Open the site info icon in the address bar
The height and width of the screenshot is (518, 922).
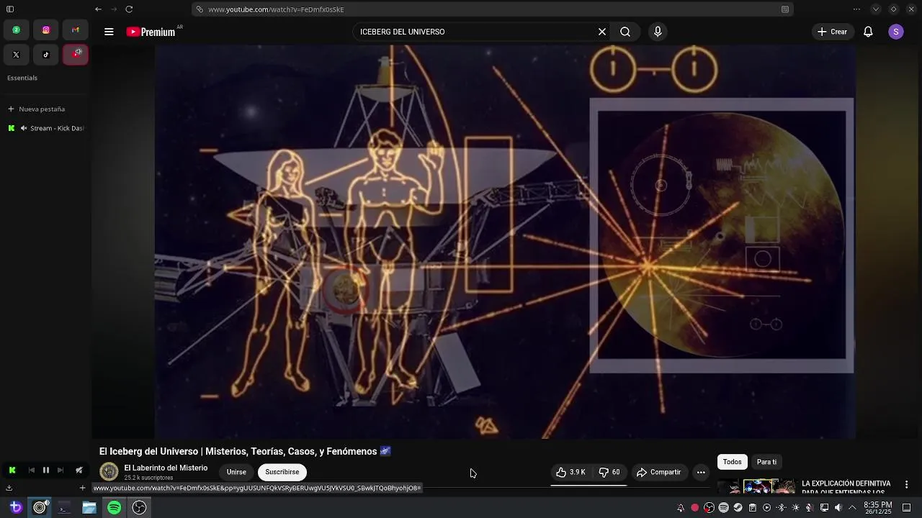pyautogui.click(x=199, y=9)
